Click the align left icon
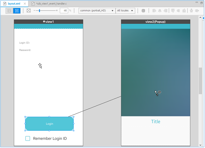Screen dimensions: 205x148 [x=154, y=11]
